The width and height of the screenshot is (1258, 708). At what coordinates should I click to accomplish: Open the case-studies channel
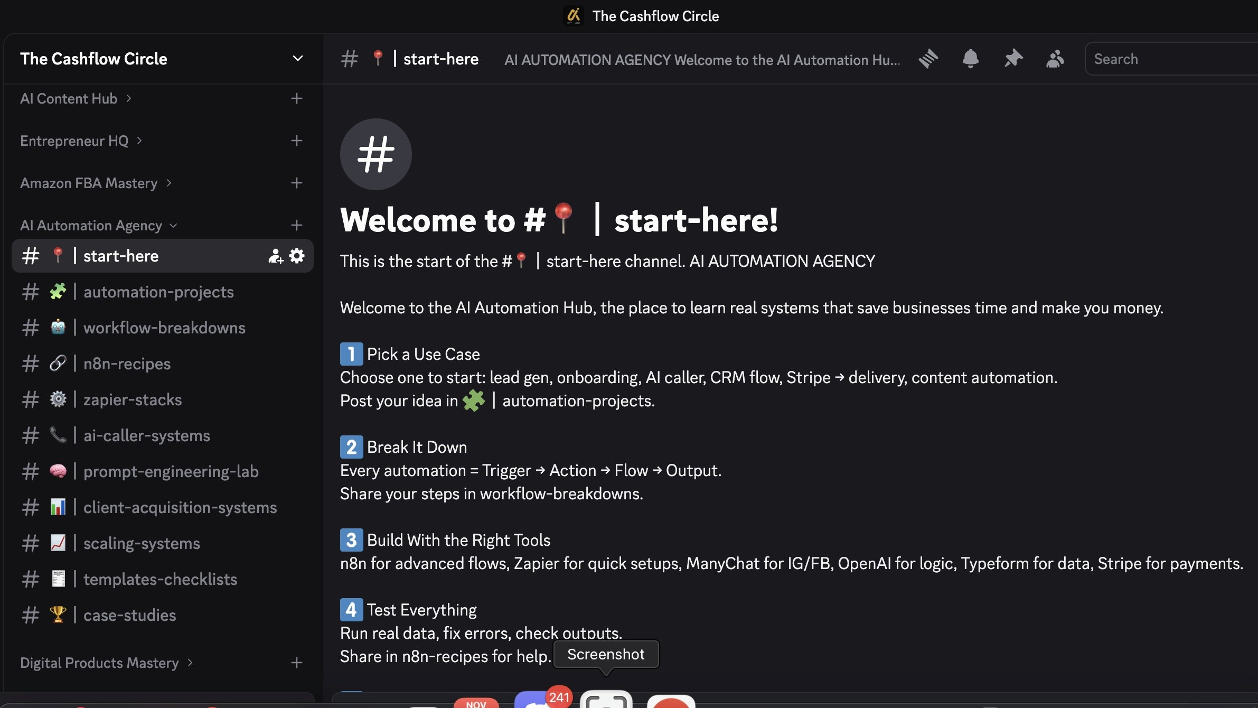(x=129, y=616)
